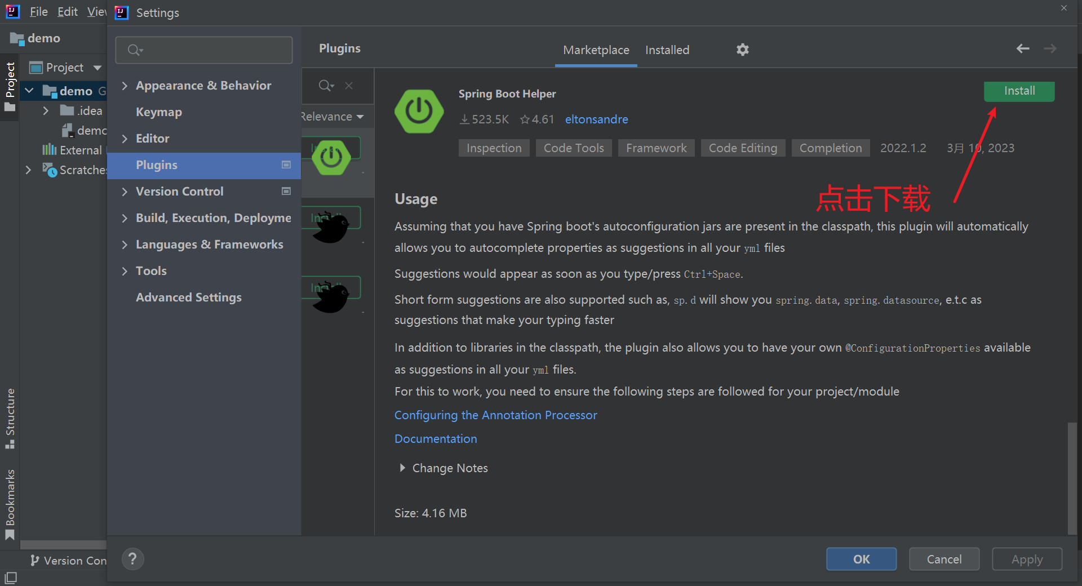Go forward with the right arrow icon

pyautogui.click(x=1050, y=48)
